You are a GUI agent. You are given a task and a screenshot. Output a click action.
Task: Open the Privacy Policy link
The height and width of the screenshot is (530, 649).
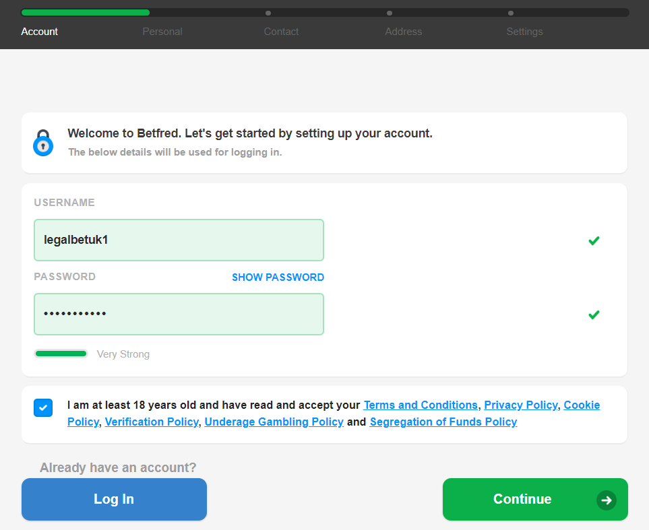coord(521,405)
